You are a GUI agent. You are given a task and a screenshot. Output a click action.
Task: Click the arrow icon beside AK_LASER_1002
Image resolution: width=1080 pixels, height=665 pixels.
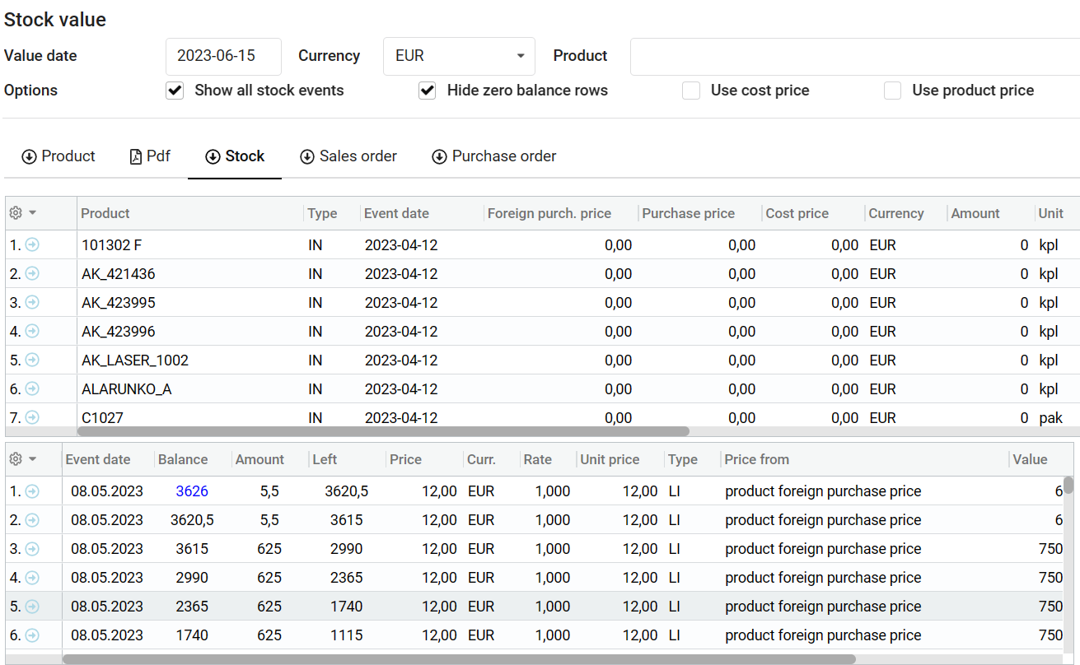[x=32, y=360]
